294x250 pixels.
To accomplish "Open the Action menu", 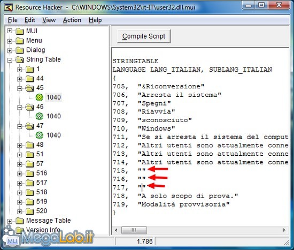I will [x=72, y=20].
